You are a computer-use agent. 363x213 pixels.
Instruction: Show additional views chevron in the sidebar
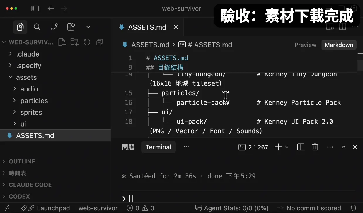(88, 27)
